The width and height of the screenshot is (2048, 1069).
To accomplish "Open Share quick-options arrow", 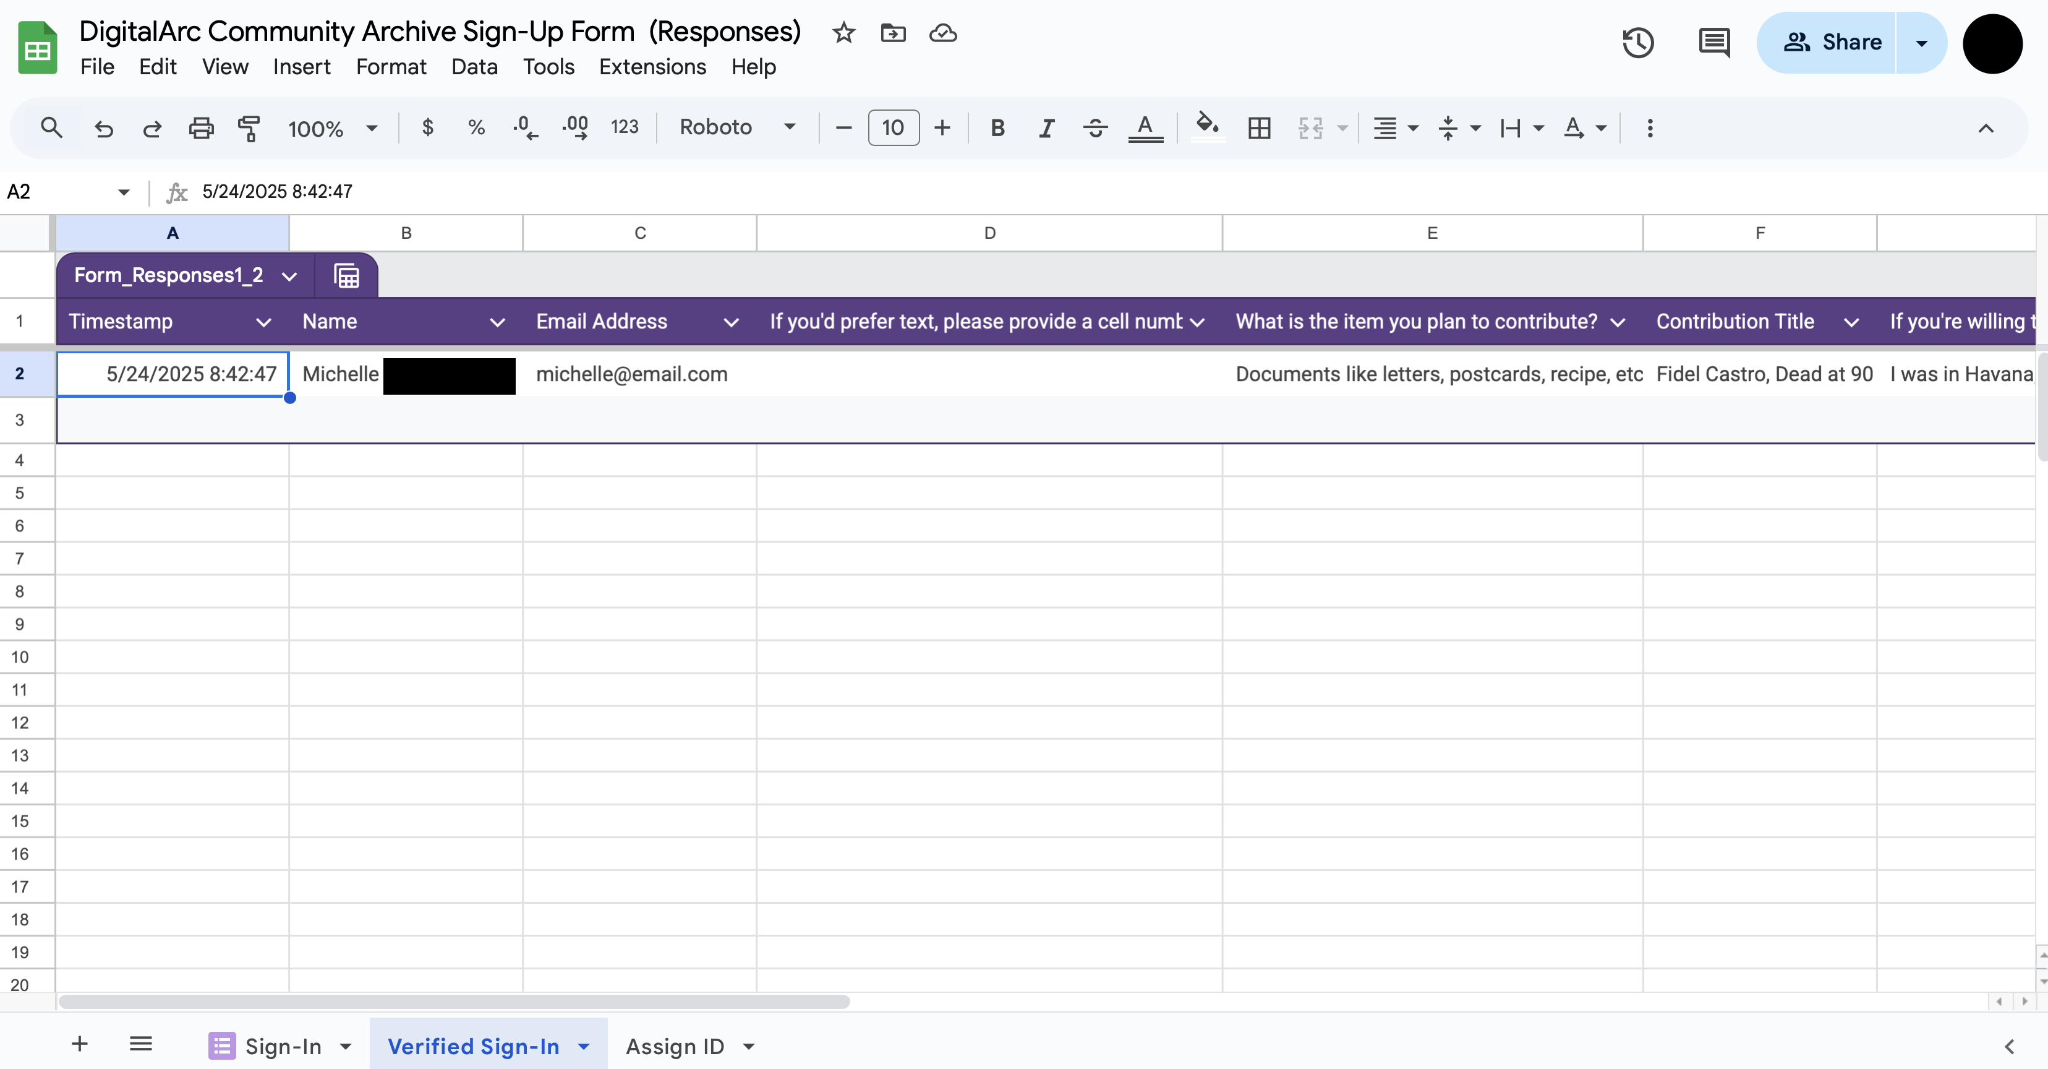I will pos(1922,42).
